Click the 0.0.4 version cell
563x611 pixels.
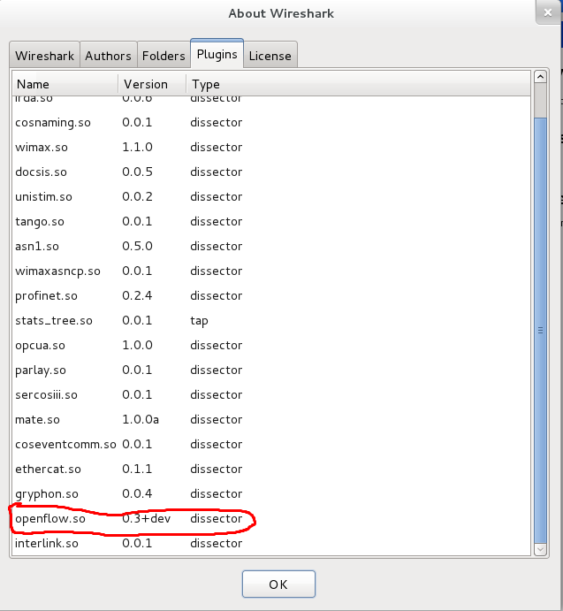point(137,493)
